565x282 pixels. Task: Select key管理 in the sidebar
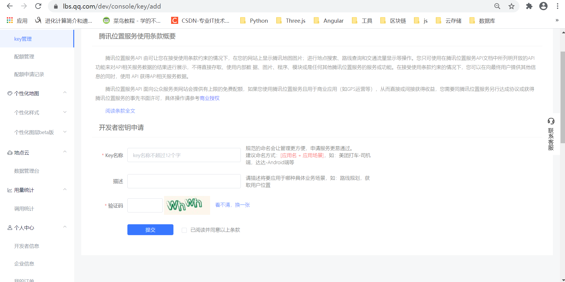pyautogui.click(x=23, y=39)
